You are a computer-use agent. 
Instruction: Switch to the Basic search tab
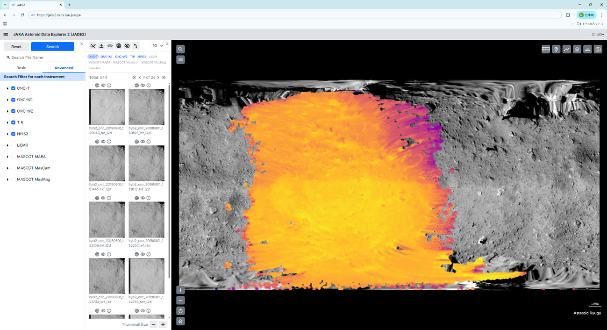click(21, 68)
